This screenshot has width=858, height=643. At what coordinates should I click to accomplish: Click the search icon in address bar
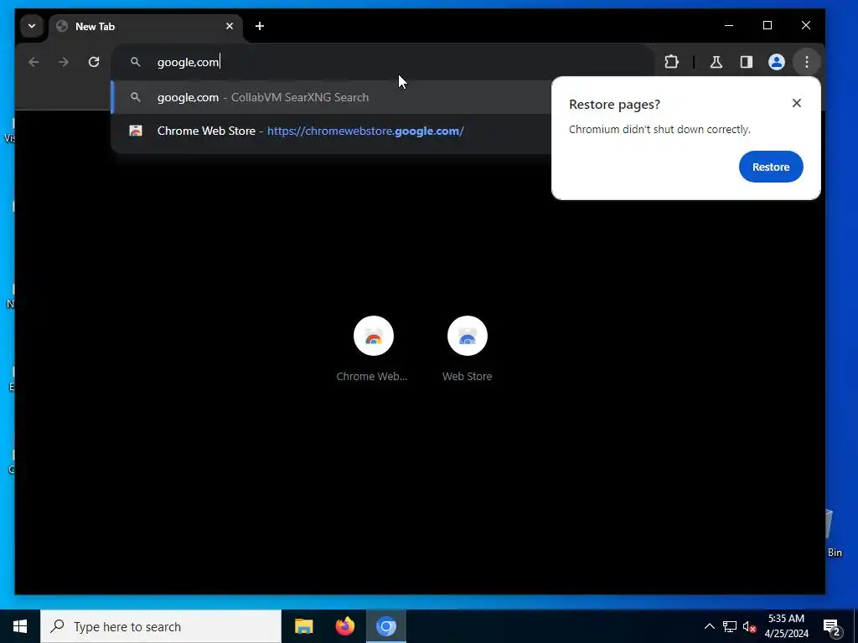pyautogui.click(x=135, y=62)
